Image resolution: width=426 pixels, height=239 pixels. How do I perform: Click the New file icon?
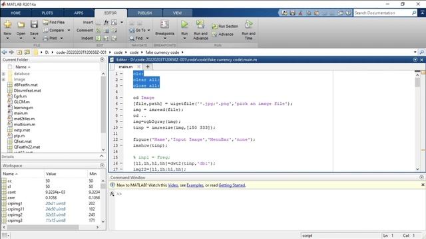pyautogui.click(x=7, y=25)
